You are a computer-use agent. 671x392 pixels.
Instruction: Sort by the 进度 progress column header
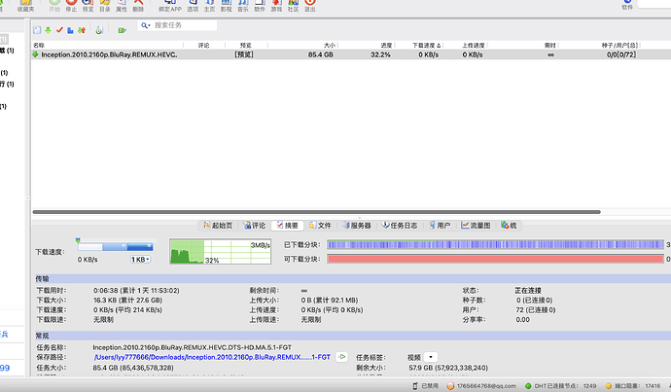tap(386, 46)
